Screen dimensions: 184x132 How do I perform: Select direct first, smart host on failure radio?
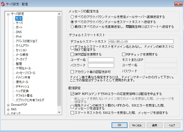coord(72,27)
